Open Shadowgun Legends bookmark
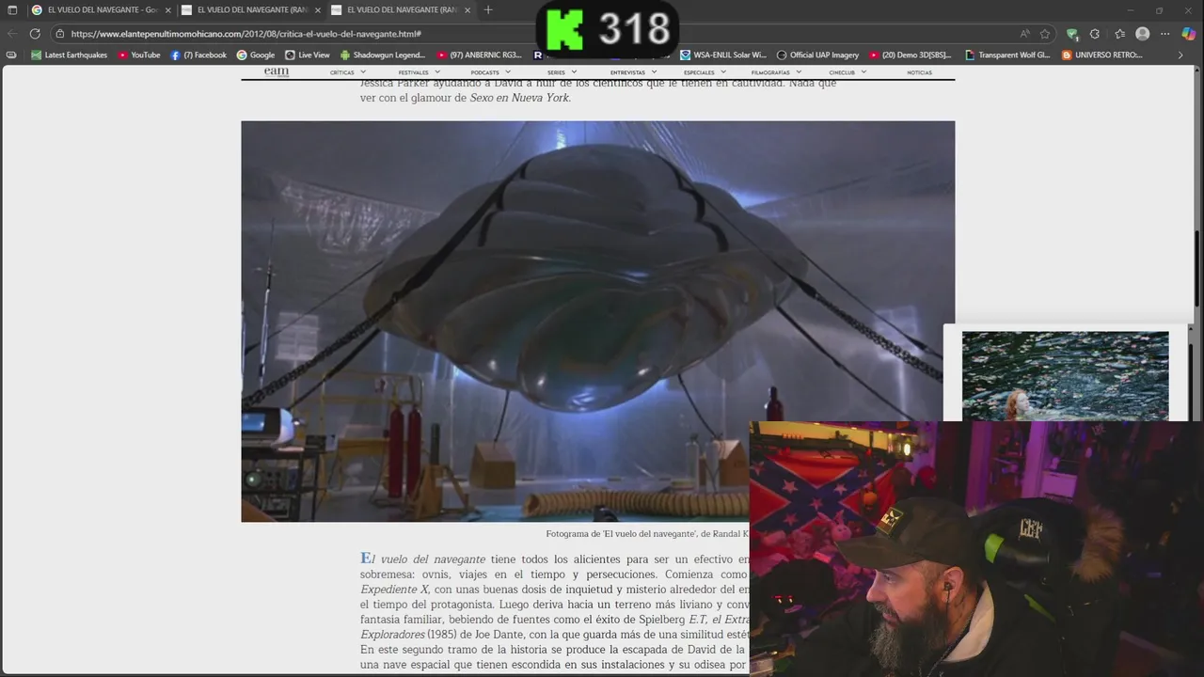The height and width of the screenshot is (677, 1204). [383, 55]
